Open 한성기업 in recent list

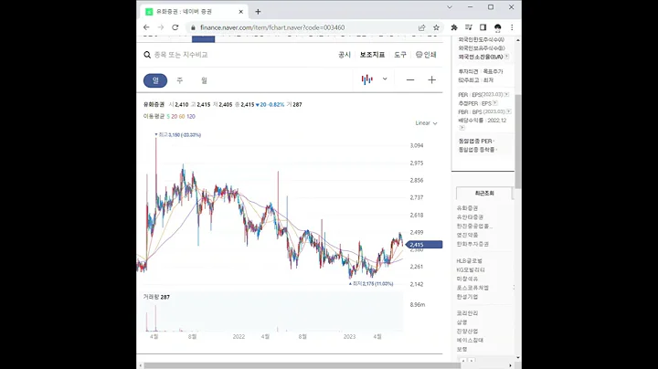pyautogui.click(x=468, y=297)
